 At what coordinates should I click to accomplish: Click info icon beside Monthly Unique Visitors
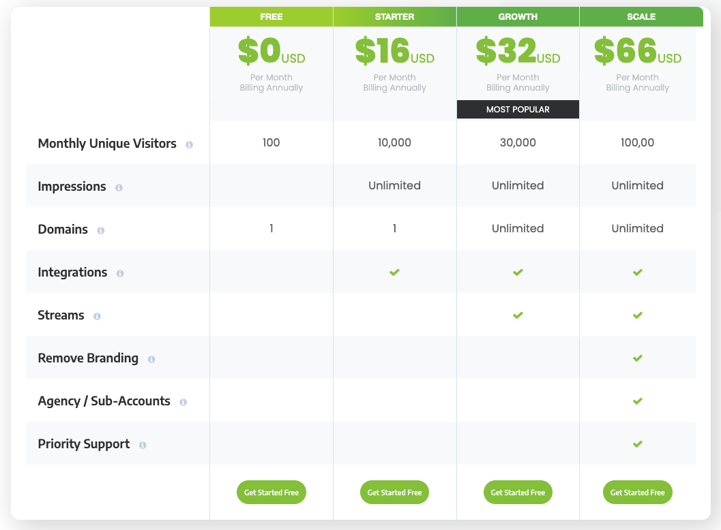click(190, 144)
